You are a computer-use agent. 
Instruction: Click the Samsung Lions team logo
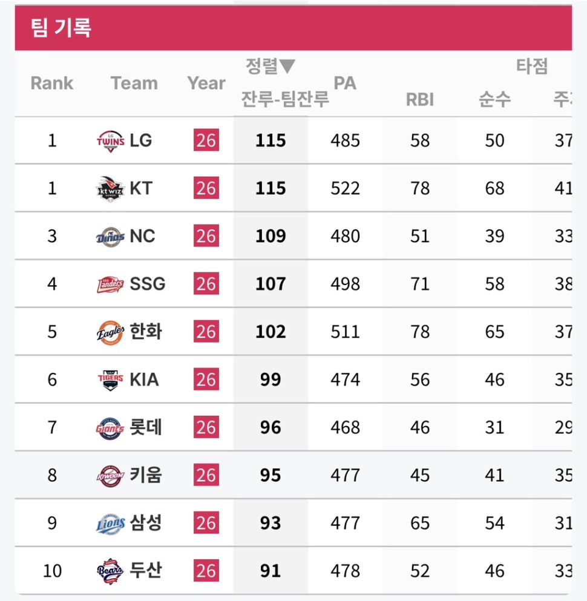pyautogui.click(x=111, y=524)
